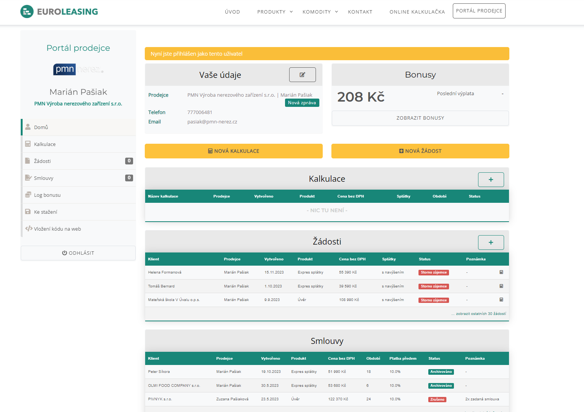Show the remaining 30 žádostí link
This screenshot has height=412, width=584.
479,313
